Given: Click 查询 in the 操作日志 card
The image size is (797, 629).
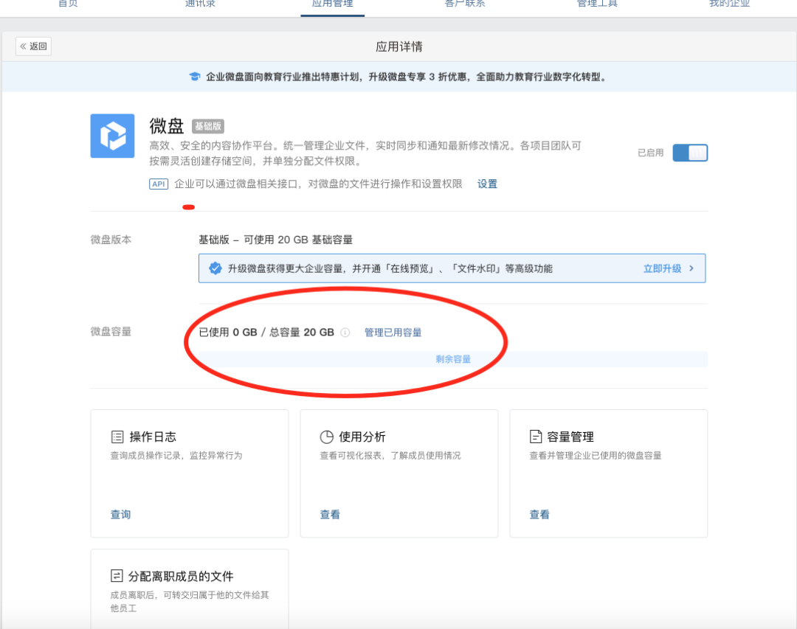Looking at the screenshot, I should (120, 515).
